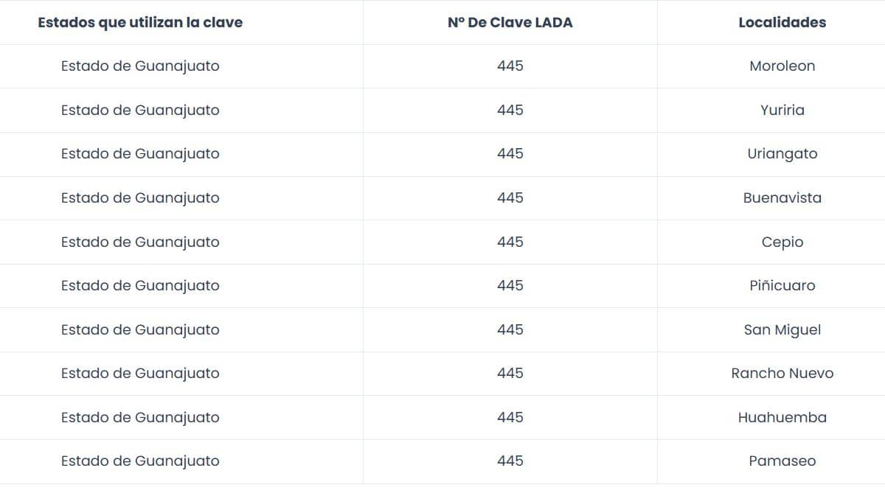Click the Buenavista locality entry

click(x=782, y=197)
